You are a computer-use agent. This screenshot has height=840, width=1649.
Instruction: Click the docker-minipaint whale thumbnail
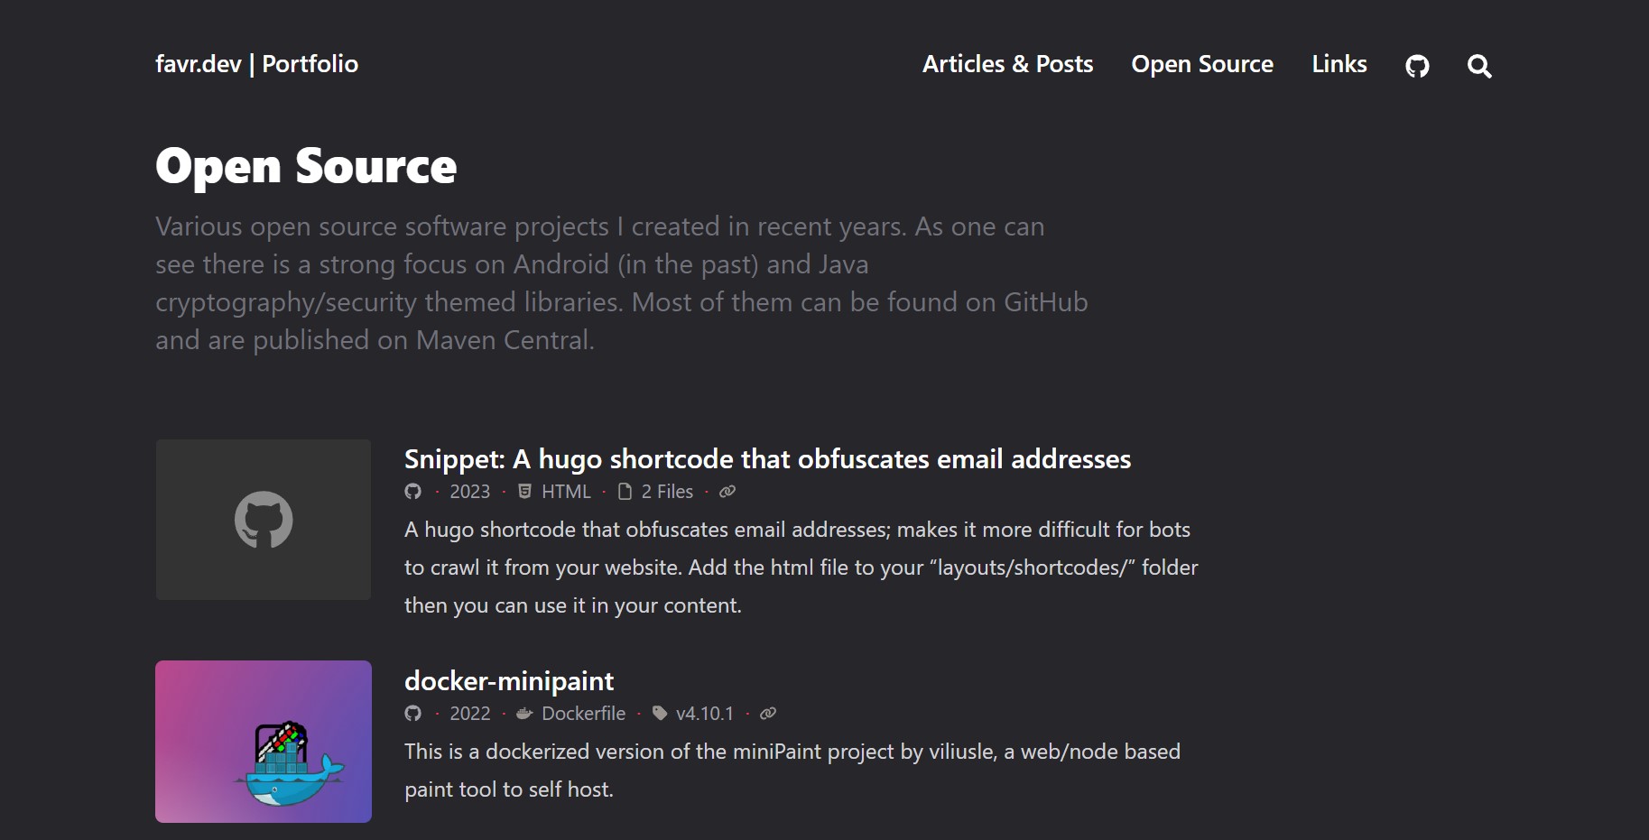[263, 741]
